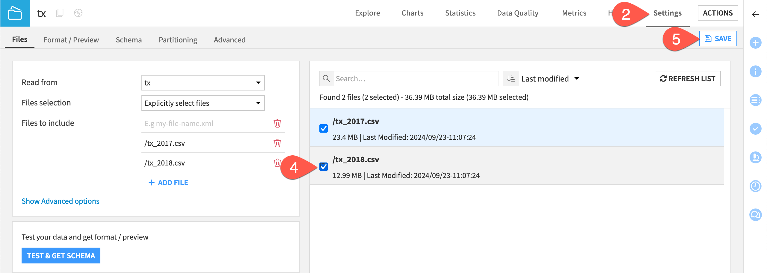767x273 pixels.
Task: Open the info icon in right sidebar
Action: (x=755, y=71)
